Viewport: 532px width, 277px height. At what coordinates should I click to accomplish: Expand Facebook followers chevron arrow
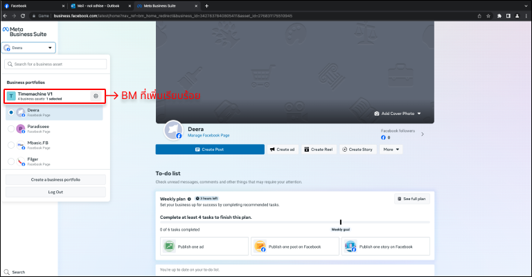(x=423, y=134)
